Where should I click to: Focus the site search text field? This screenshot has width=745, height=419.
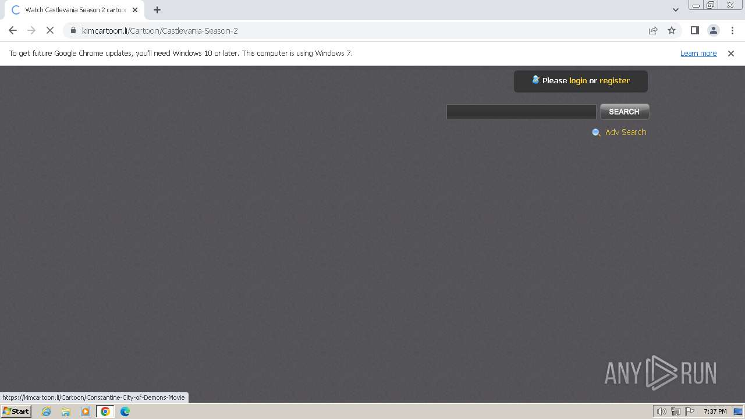(521, 112)
